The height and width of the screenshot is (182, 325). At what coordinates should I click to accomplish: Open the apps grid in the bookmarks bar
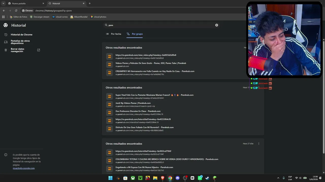pyautogui.click(x=3, y=17)
